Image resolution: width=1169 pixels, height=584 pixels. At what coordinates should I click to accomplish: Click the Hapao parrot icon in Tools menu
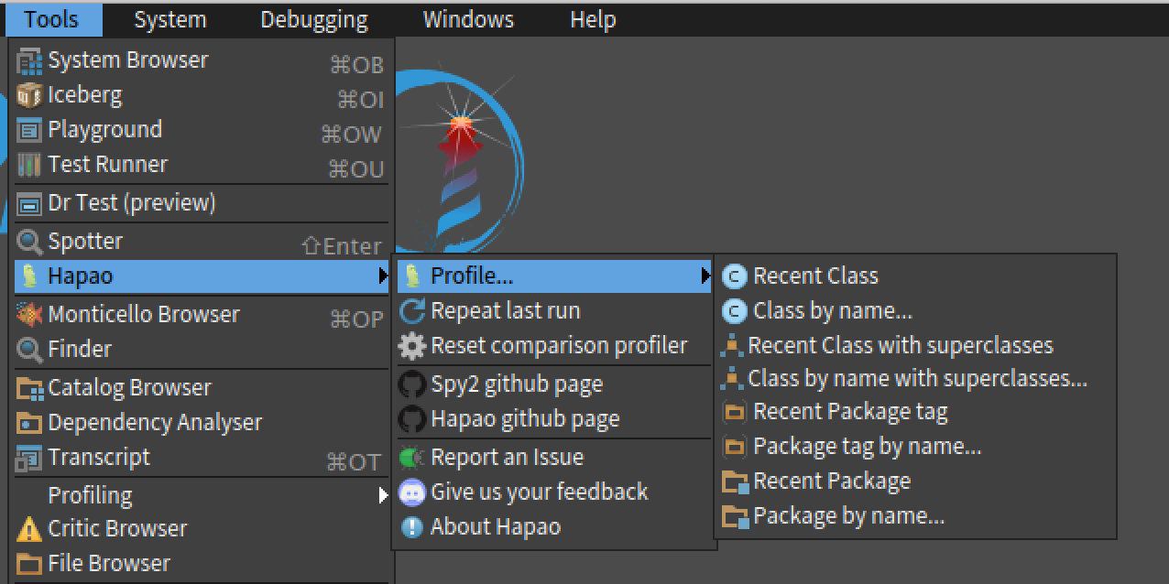coord(30,276)
